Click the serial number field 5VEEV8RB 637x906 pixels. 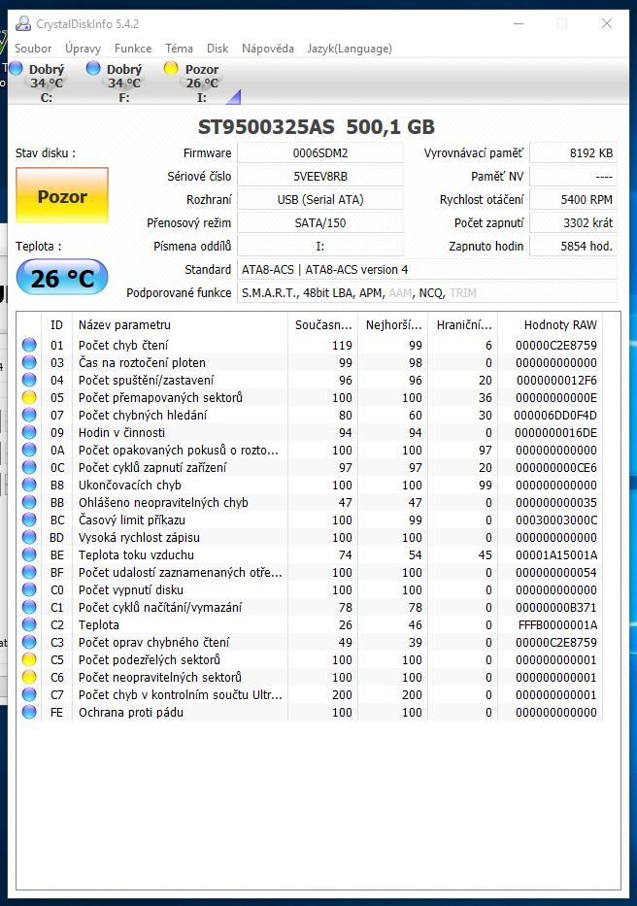pos(319,177)
